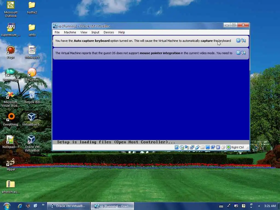
Task: Select the supermium installer desktop icon
Action: (11, 30)
